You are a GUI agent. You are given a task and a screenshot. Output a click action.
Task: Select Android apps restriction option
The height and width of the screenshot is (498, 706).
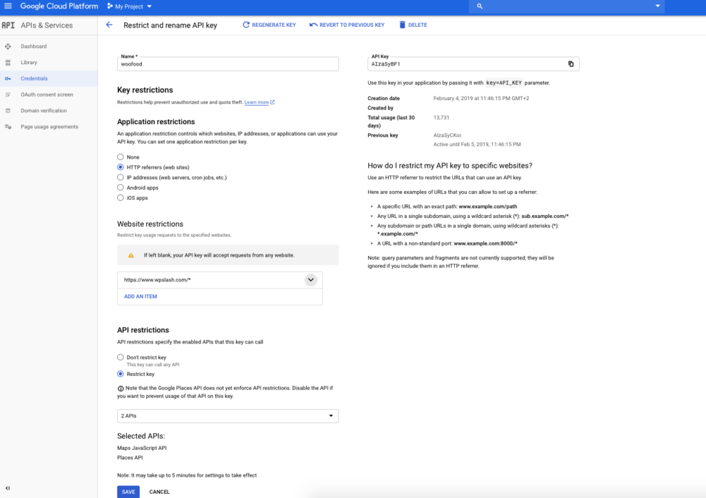click(x=120, y=188)
